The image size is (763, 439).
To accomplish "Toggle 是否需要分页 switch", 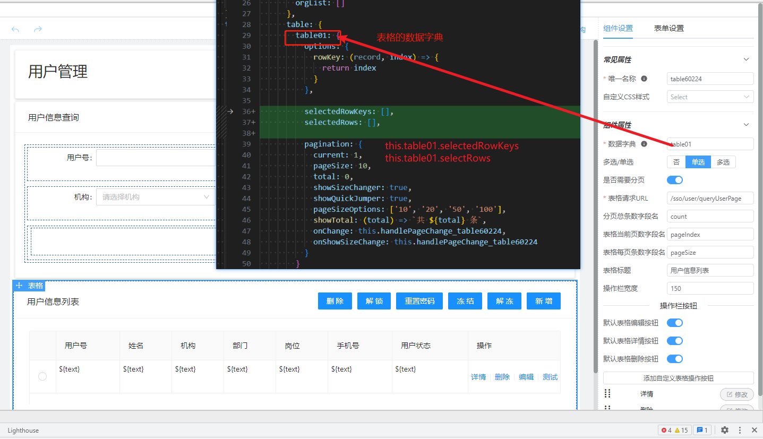I will pyautogui.click(x=675, y=180).
